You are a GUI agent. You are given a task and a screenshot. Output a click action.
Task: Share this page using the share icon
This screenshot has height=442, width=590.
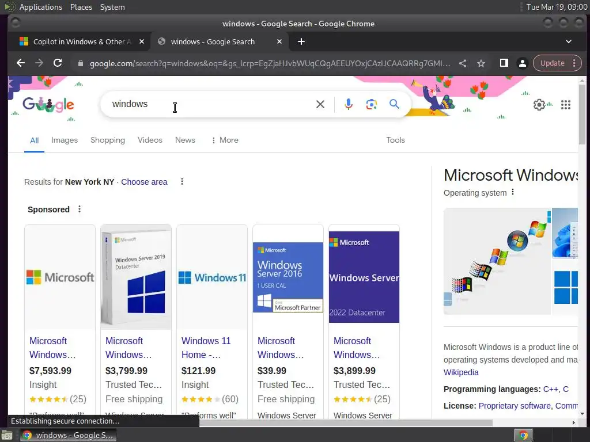click(463, 63)
